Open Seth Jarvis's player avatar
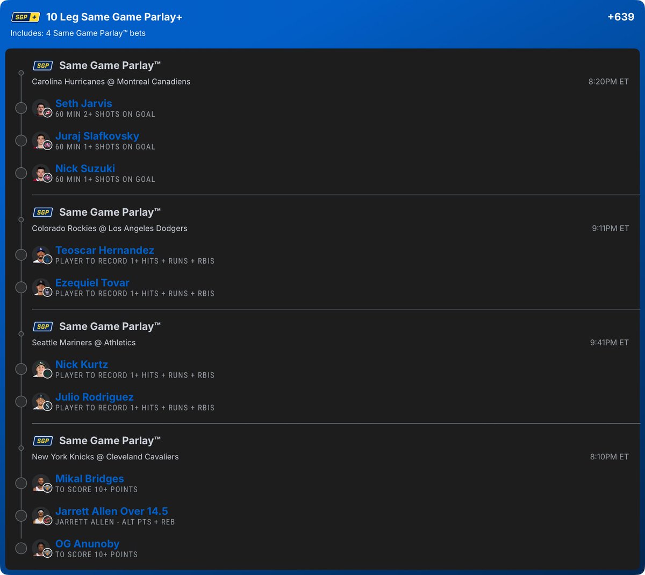The height and width of the screenshot is (575, 645). (41, 108)
